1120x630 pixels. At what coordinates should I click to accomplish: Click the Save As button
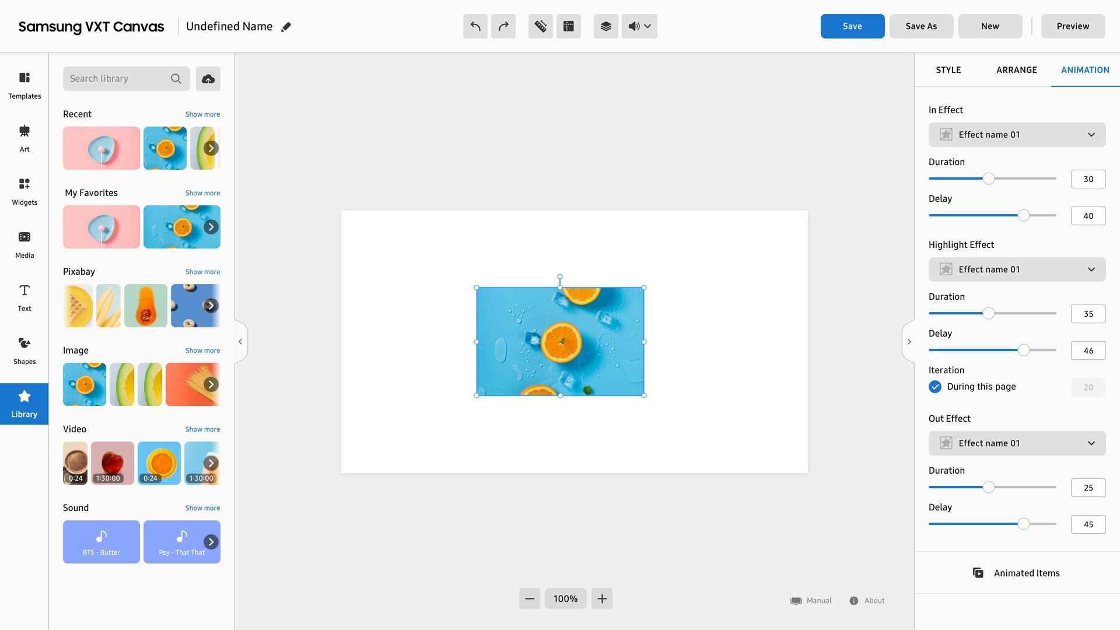[x=921, y=26]
